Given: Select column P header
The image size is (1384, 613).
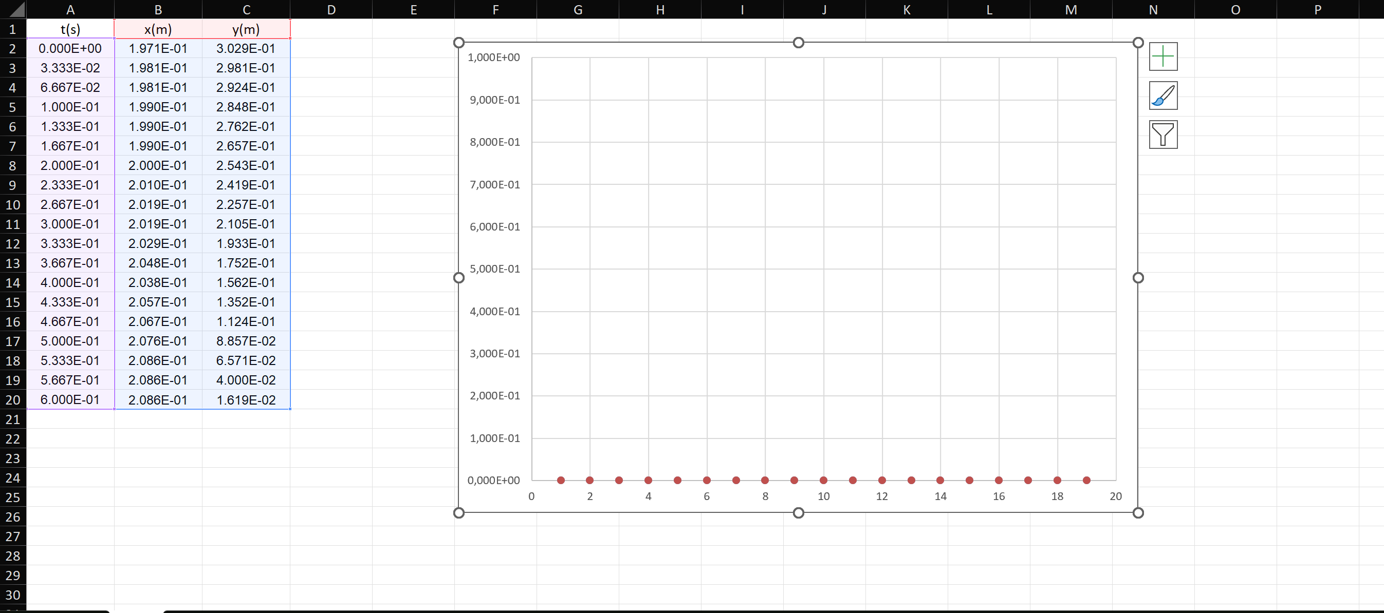Looking at the screenshot, I should (x=1317, y=9).
